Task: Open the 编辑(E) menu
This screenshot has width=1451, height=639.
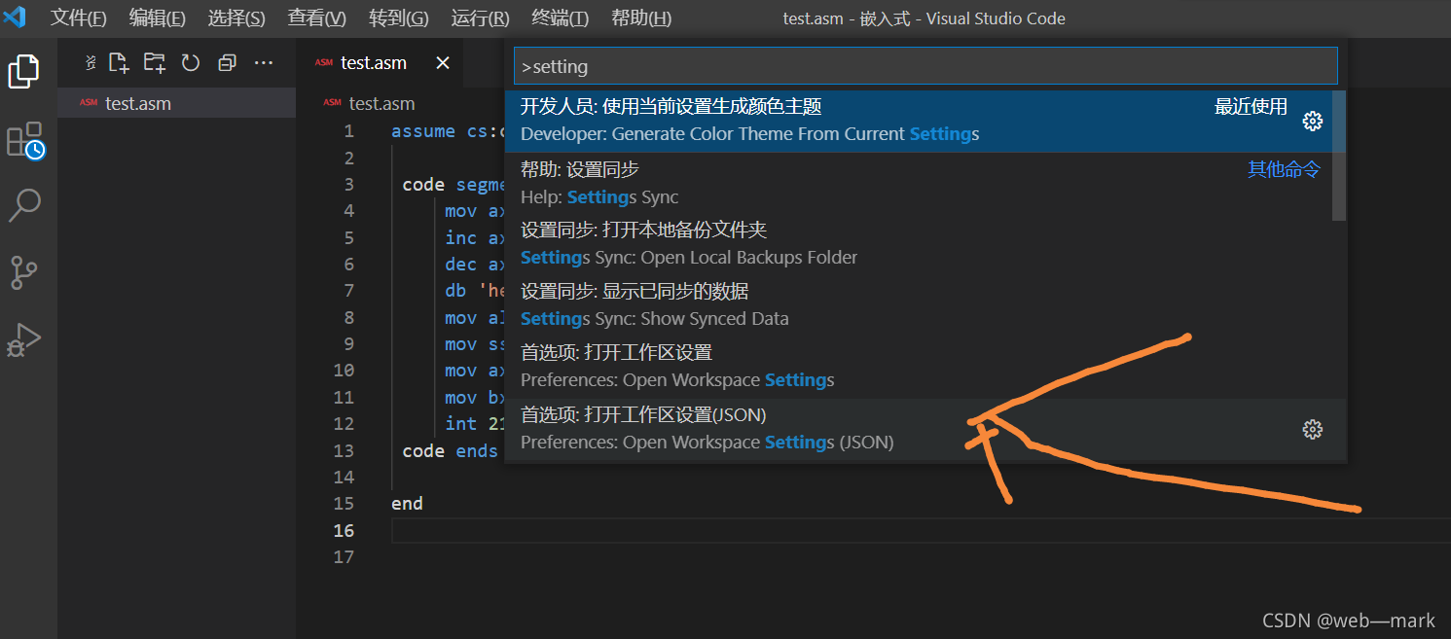Action: pyautogui.click(x=158, y=18)
